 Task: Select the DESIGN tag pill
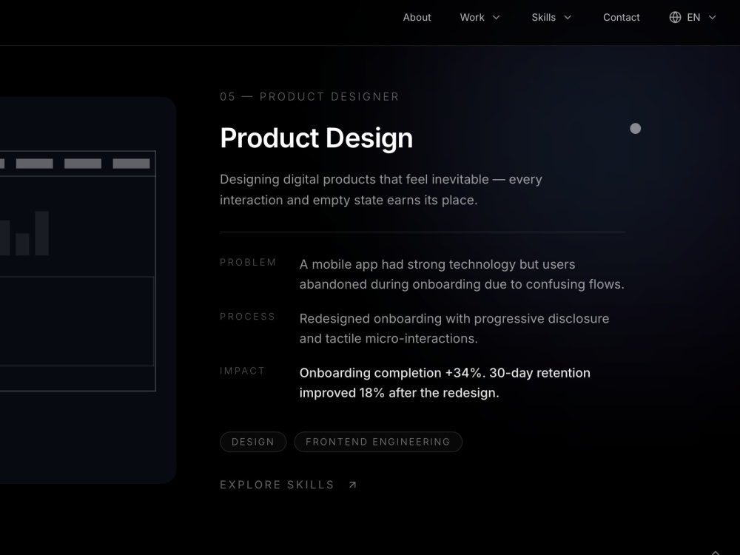(x=253, y=442)
